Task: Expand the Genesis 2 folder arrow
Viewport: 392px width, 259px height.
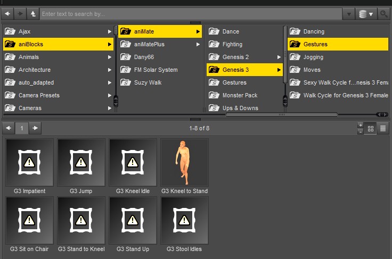Action: (x=279, y=57)
